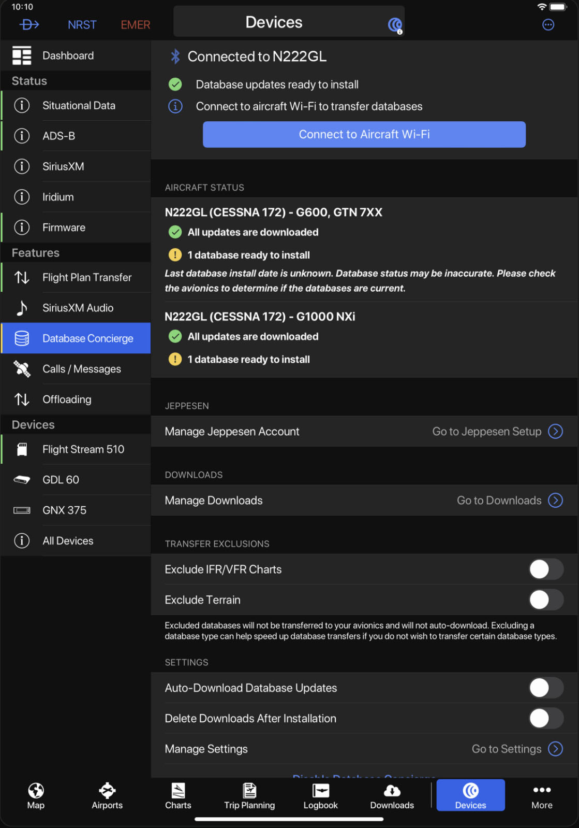Image resolution: width=579 pixels, height=828 pixels.
Task: Open the EMER emergency page
Action: click(135, 25)
